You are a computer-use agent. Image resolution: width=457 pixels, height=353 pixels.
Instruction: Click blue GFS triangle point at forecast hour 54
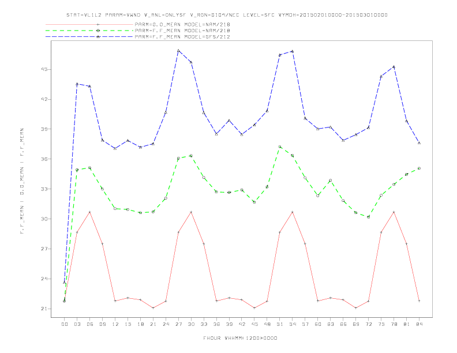(293, 51)
